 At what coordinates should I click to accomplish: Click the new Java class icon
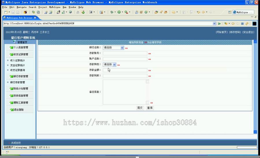click(146, 12)
